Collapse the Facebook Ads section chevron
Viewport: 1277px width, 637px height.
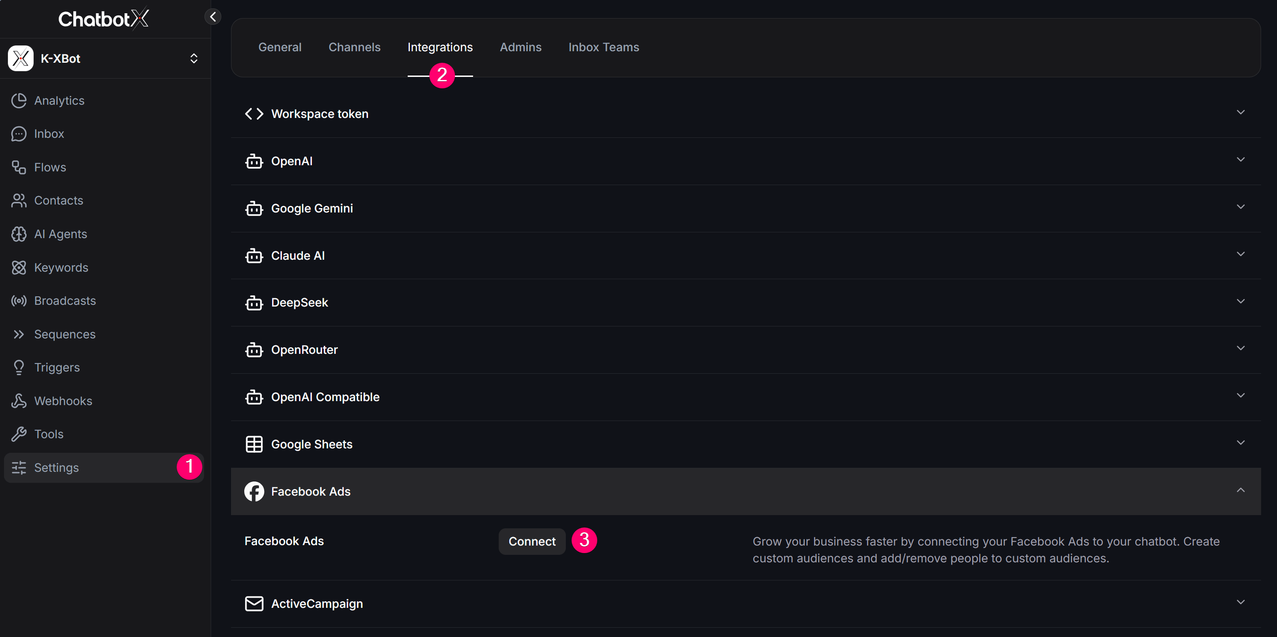pyautogui.click(x=1241, y=490)
